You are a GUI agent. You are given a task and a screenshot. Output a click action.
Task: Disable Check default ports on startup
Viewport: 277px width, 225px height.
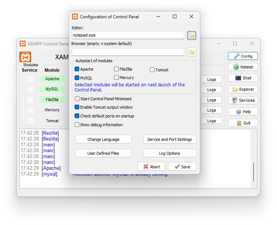click(x=77, y=116)
